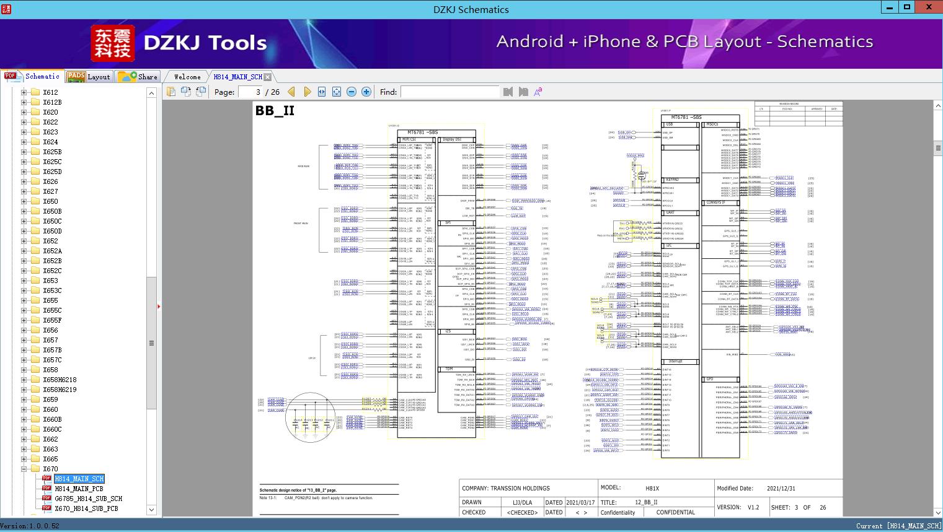Click the PDF icon next to H814_MAIN_PCB
Viewport: 943px width, 532px height.
click(46, 488)
